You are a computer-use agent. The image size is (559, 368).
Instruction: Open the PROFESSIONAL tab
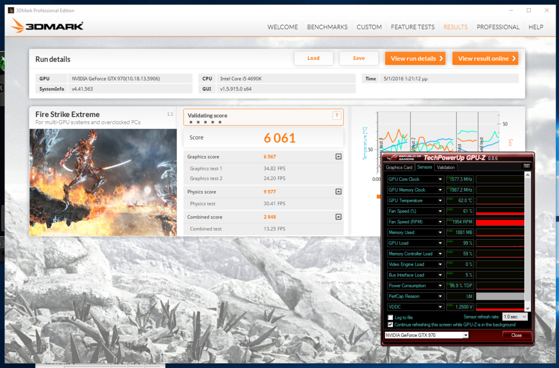498,27
